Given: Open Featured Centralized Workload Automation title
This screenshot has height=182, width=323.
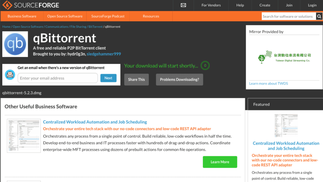Looking at the screenshot, I should [286, 146].
